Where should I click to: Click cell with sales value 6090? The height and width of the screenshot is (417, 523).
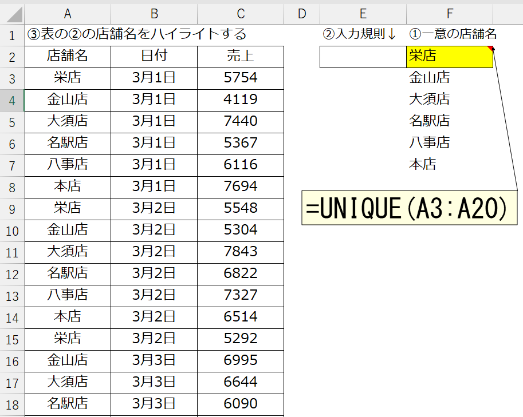coord(241,404)
